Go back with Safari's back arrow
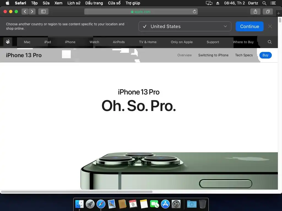 (25, 12)
